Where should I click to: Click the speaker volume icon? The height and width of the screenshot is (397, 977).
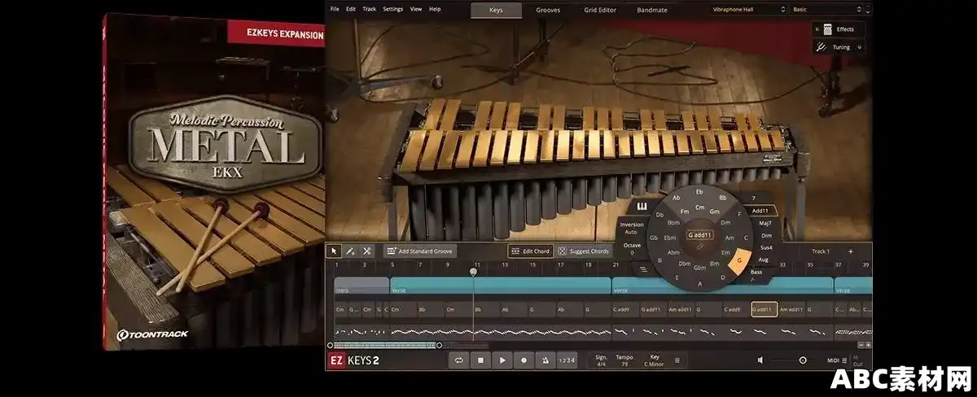click(x=761, y=360)
